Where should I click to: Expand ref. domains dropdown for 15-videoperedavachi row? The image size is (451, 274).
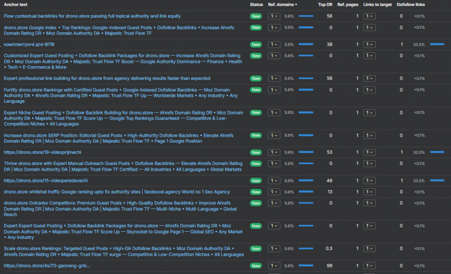click(x=274, y=181)
